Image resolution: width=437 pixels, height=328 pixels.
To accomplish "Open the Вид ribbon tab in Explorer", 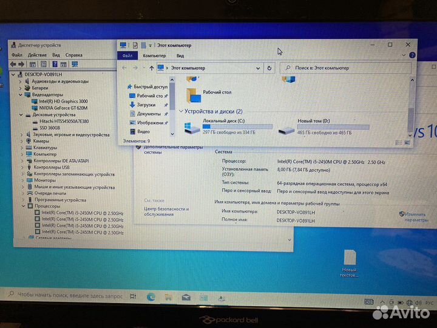I will [x=180, y=56].
